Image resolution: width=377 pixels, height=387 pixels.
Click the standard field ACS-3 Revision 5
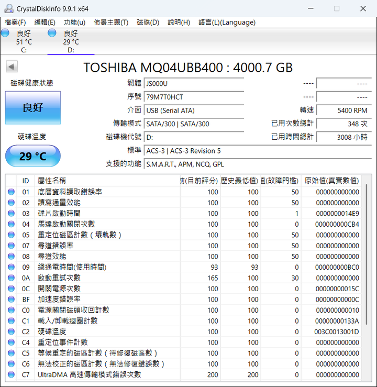point(258,150)
